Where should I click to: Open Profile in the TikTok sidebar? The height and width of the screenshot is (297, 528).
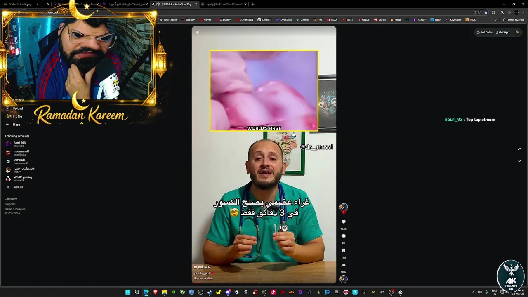click(x=14, y=116)
